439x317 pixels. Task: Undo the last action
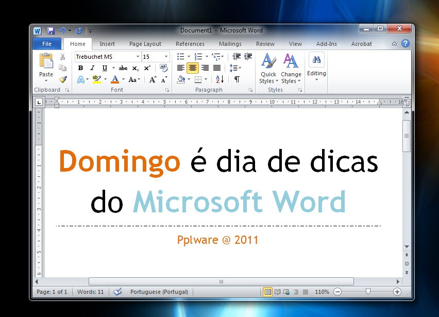[62, 30]
